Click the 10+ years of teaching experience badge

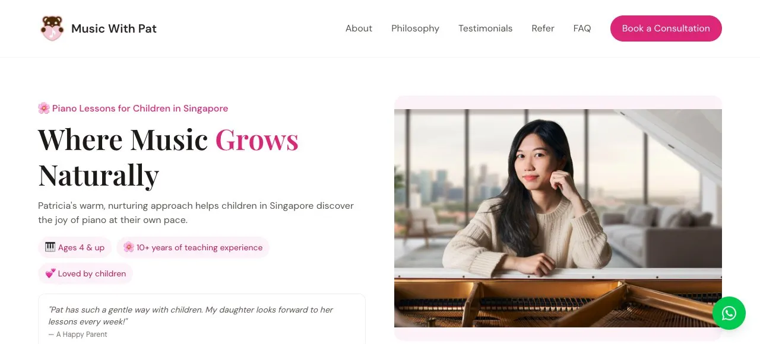(193, 247)
